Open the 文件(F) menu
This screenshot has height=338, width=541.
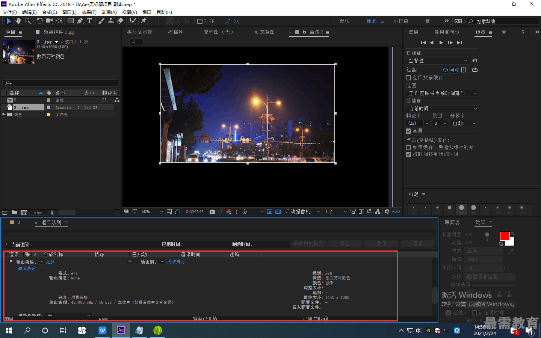[10, 12]
